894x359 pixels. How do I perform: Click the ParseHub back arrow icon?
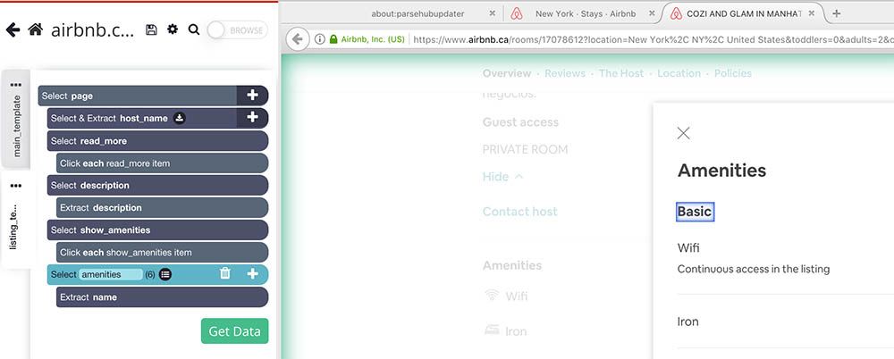click(13, 30)
